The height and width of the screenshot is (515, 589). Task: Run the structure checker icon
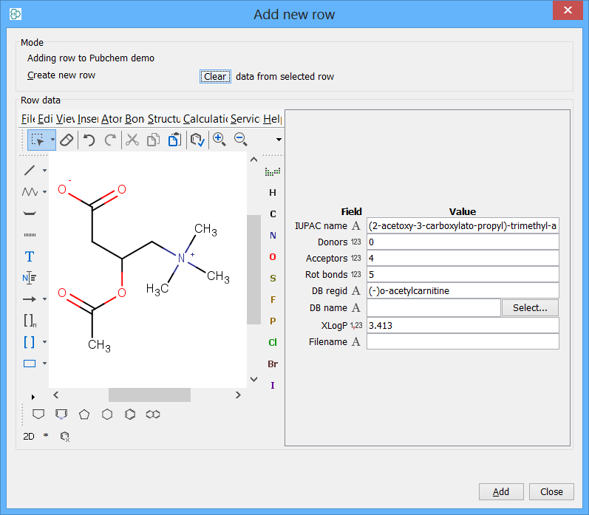197,140
